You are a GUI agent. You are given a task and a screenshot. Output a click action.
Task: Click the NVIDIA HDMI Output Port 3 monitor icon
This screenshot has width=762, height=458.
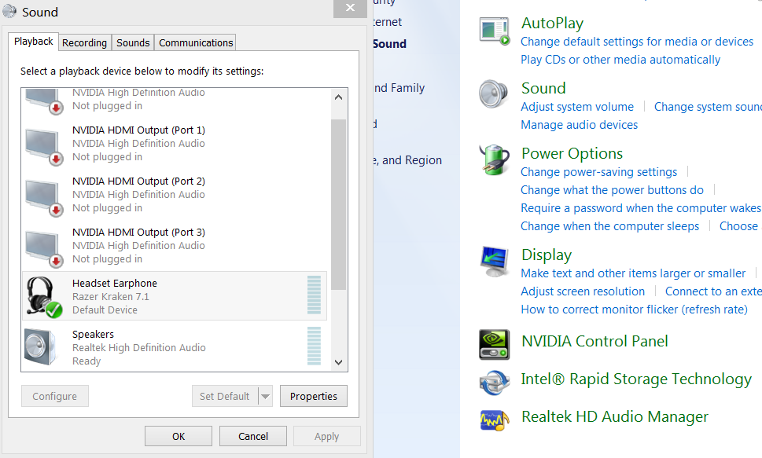pyautogui.click(x=44, y=249)
